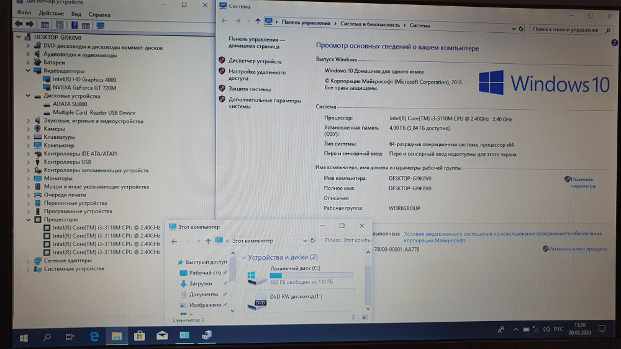Screen dimensions: 621x349
Task: Click the refresh icon in System address bar
Action: [521, 29]
